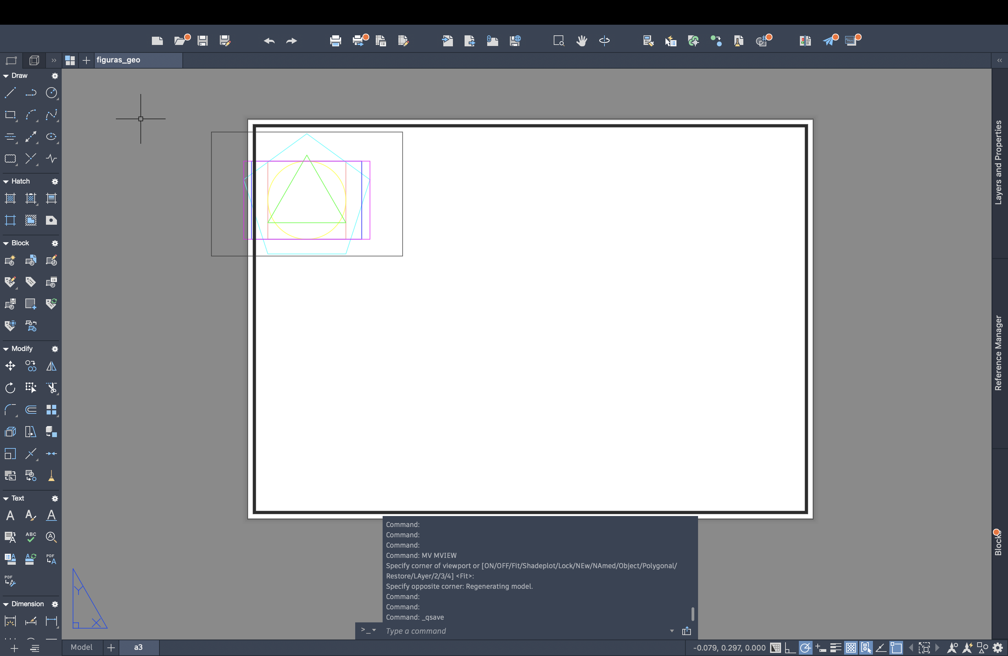This screenshot has height=656, width=1008.
Task: Collapse the Draw panel section
Action: point(6,76)
